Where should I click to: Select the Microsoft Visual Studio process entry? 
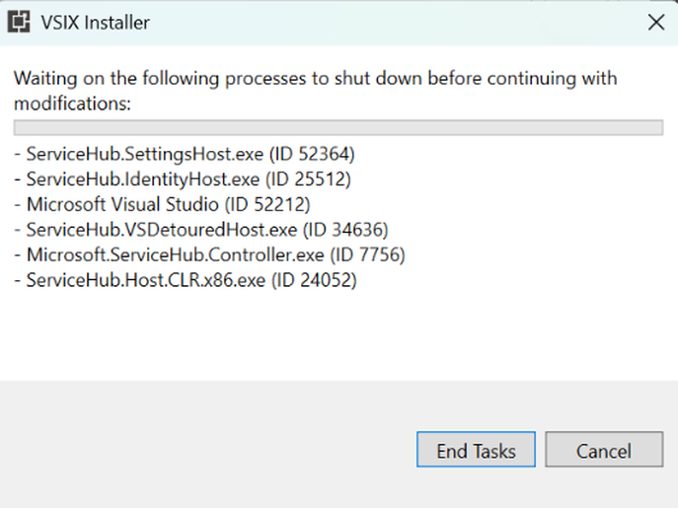[162, 204]
